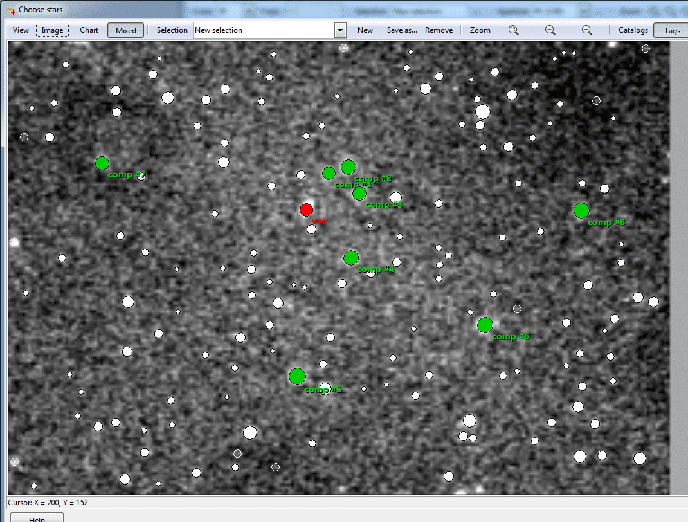This screenshot has height=522, width=688.
Task: Click Save as... to save selection
Action: [x=402, y=30]
